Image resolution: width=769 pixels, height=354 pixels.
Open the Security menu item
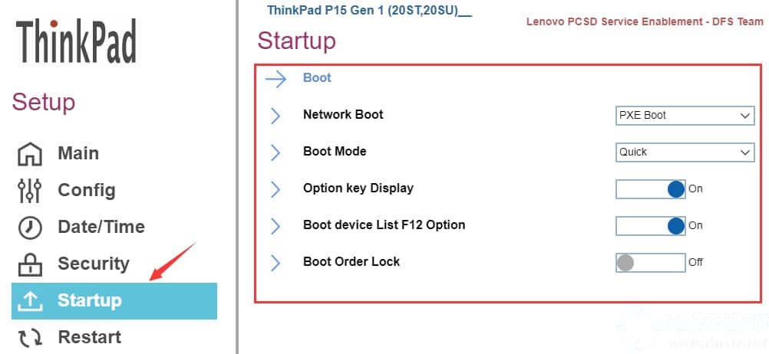point(93,264)
